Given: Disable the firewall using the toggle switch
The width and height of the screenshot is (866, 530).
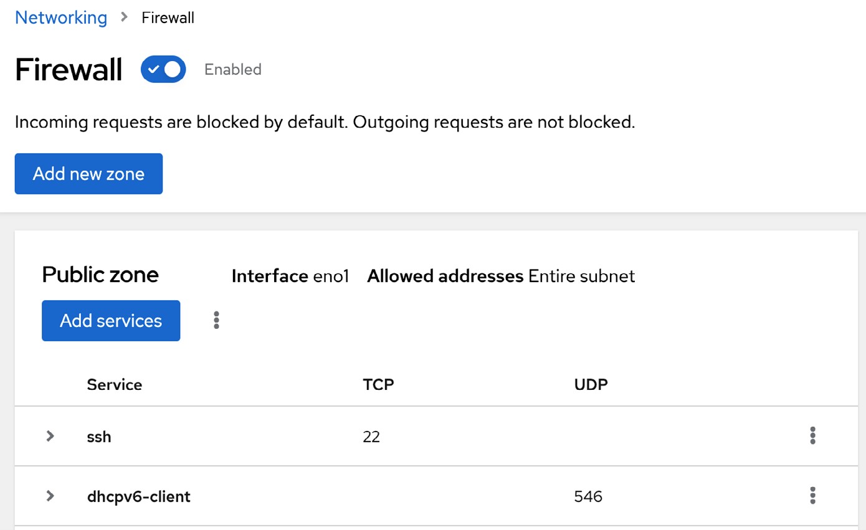Looking at the screenshot, I should click(163, 69).
